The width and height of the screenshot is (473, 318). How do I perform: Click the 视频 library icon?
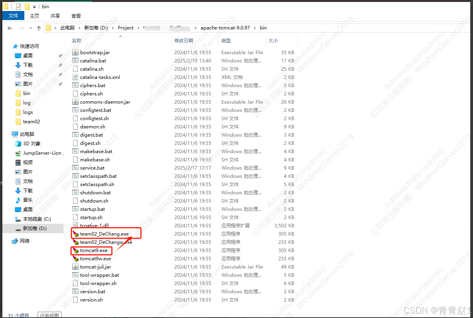18,162
